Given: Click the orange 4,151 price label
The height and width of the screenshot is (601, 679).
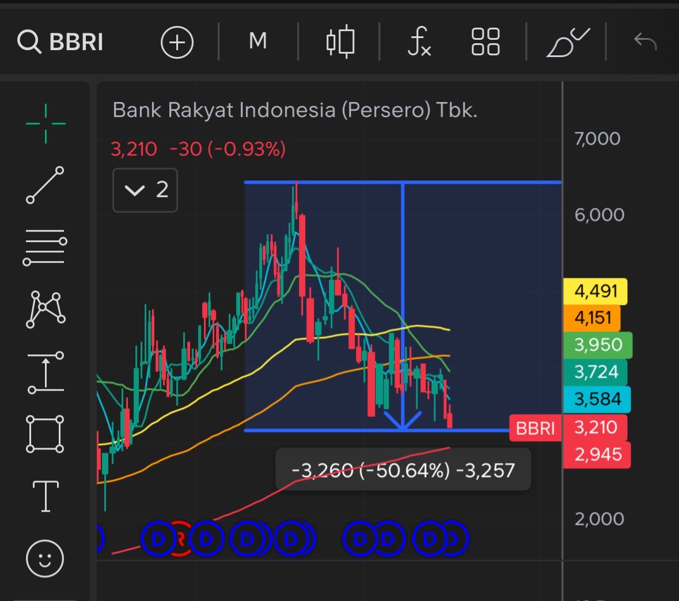Looking at the screenshot, I should click(592, 318).
